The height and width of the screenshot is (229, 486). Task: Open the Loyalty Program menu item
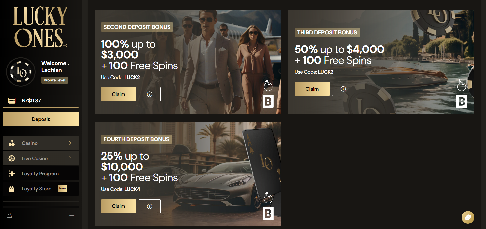tap(41, 174)
